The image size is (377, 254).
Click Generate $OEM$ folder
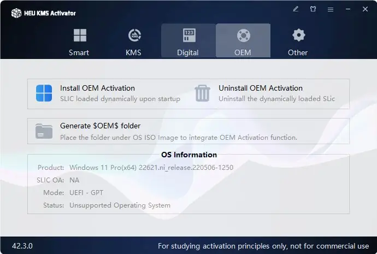[101, 126]
